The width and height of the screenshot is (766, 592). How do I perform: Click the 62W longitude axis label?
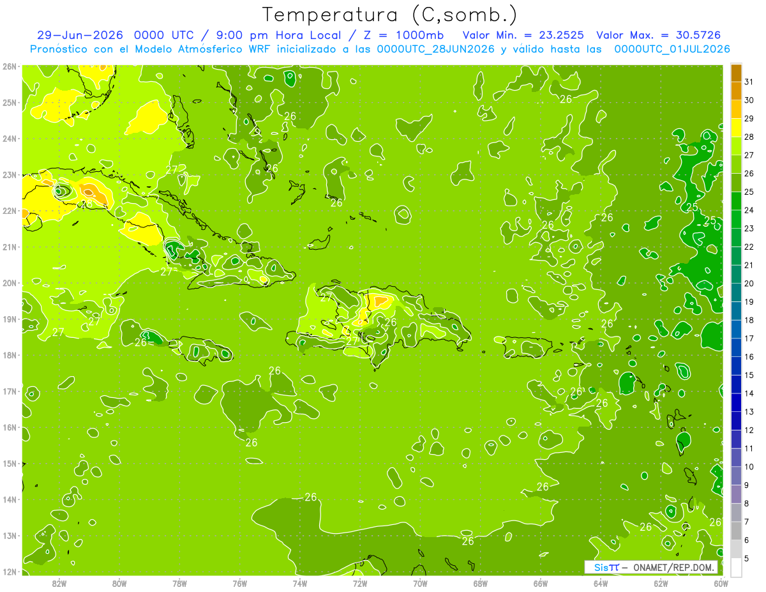661,582
